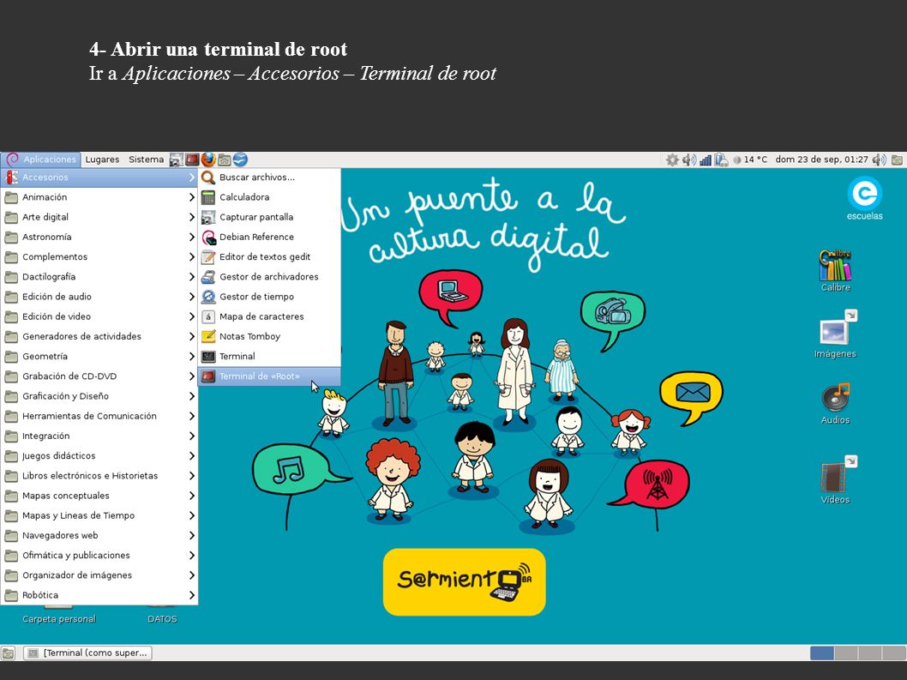Select the Robótica menu entry
The image size is (907, 680).
click(99, 595)
